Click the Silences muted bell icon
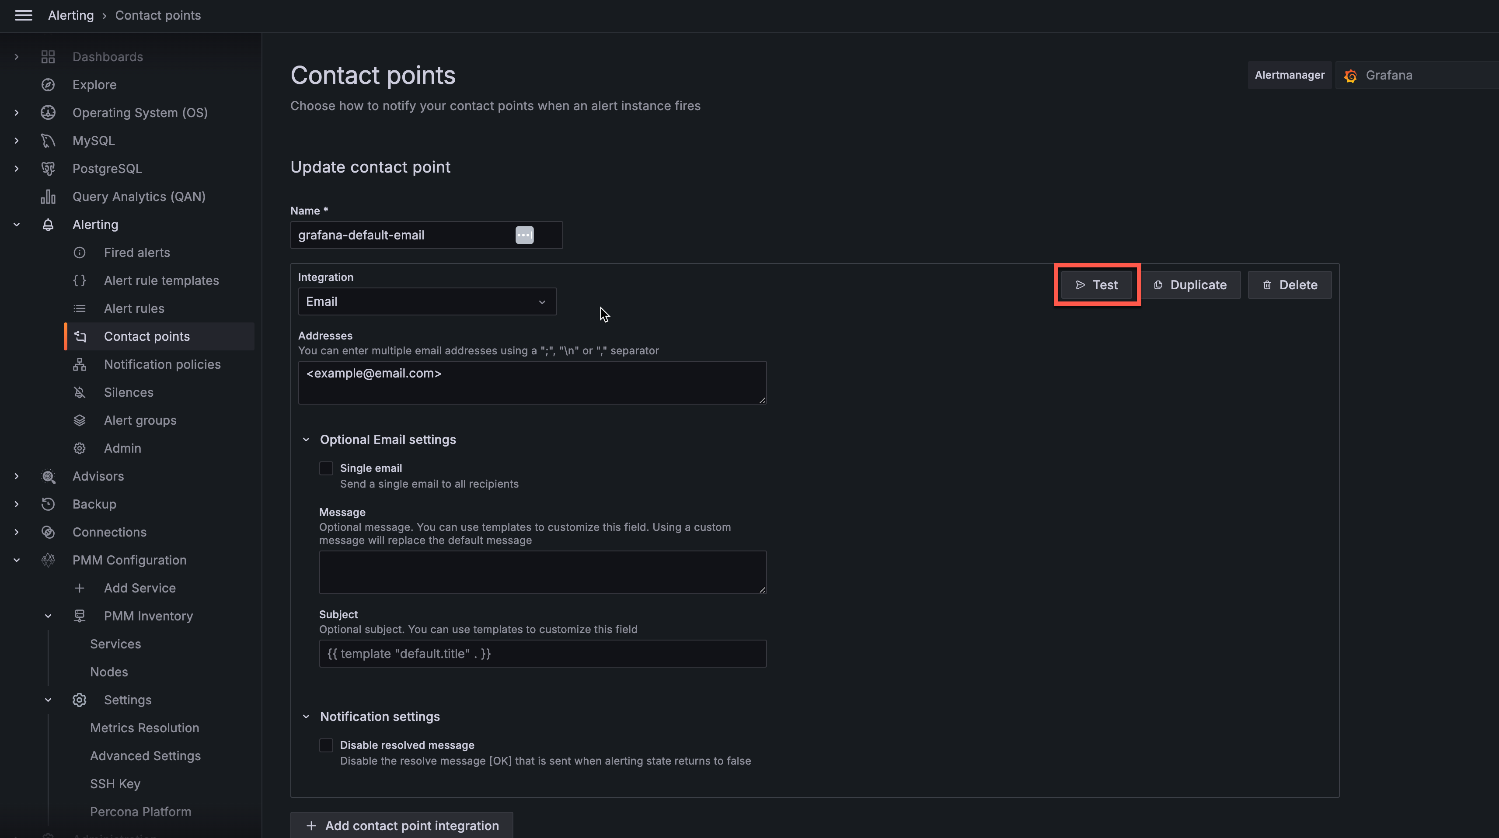 [80, 392]
